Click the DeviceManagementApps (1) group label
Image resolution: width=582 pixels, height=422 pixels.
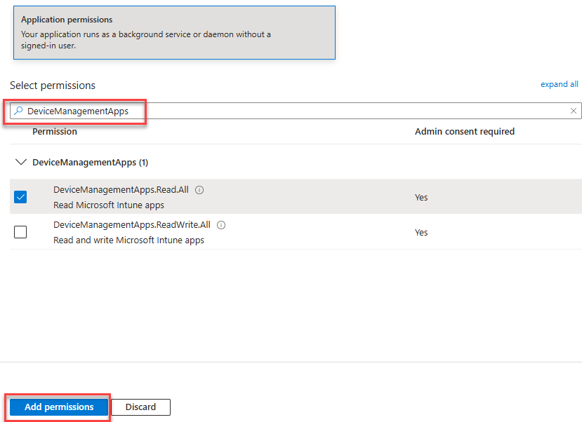coord(90,162)
